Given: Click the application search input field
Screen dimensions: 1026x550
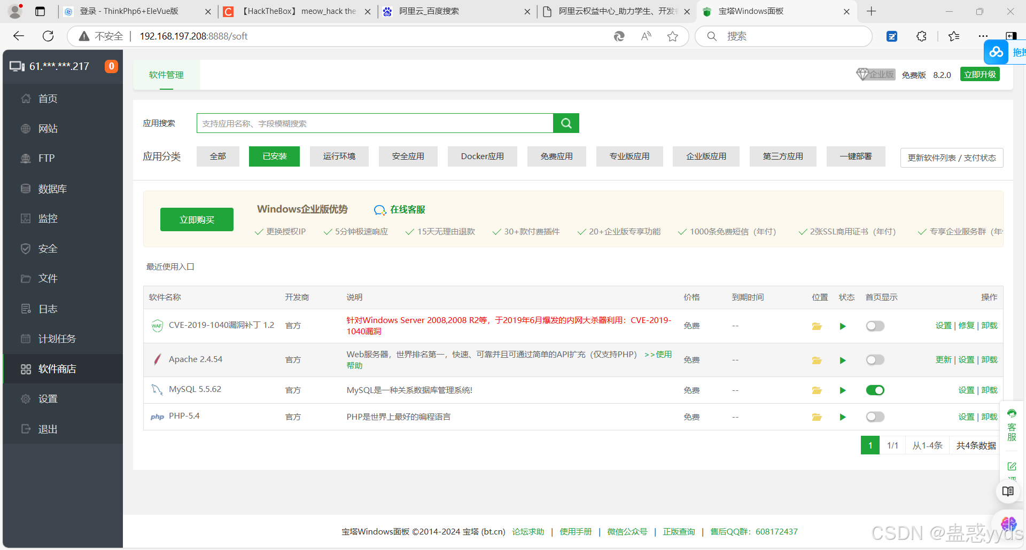Looking at the screenshot, I should (x=375, y=123).
